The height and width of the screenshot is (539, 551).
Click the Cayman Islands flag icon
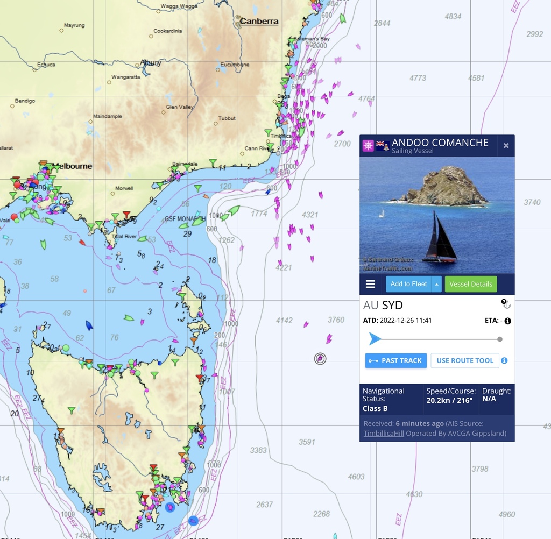point(383,145)
